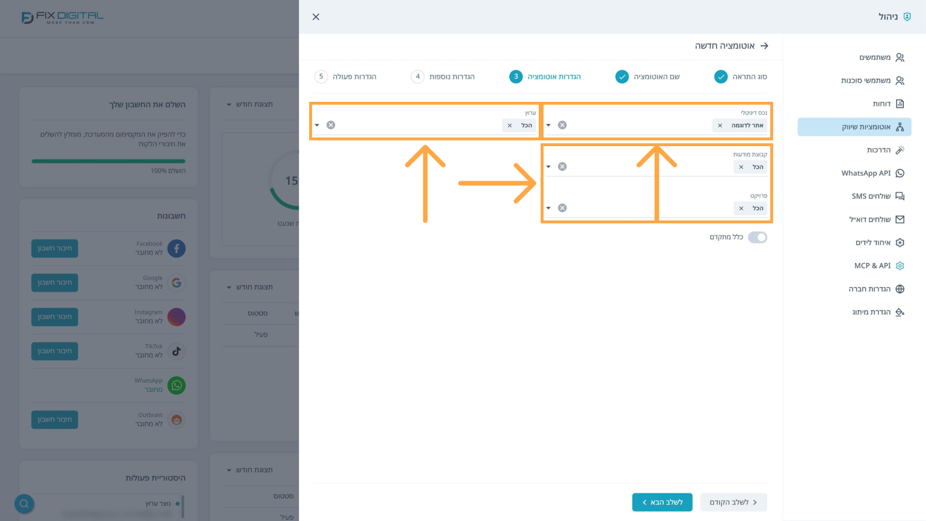The image size is (926, 521).
Task: Click חיבור חשבון for TikTok in background
Action: pos(54,351)
